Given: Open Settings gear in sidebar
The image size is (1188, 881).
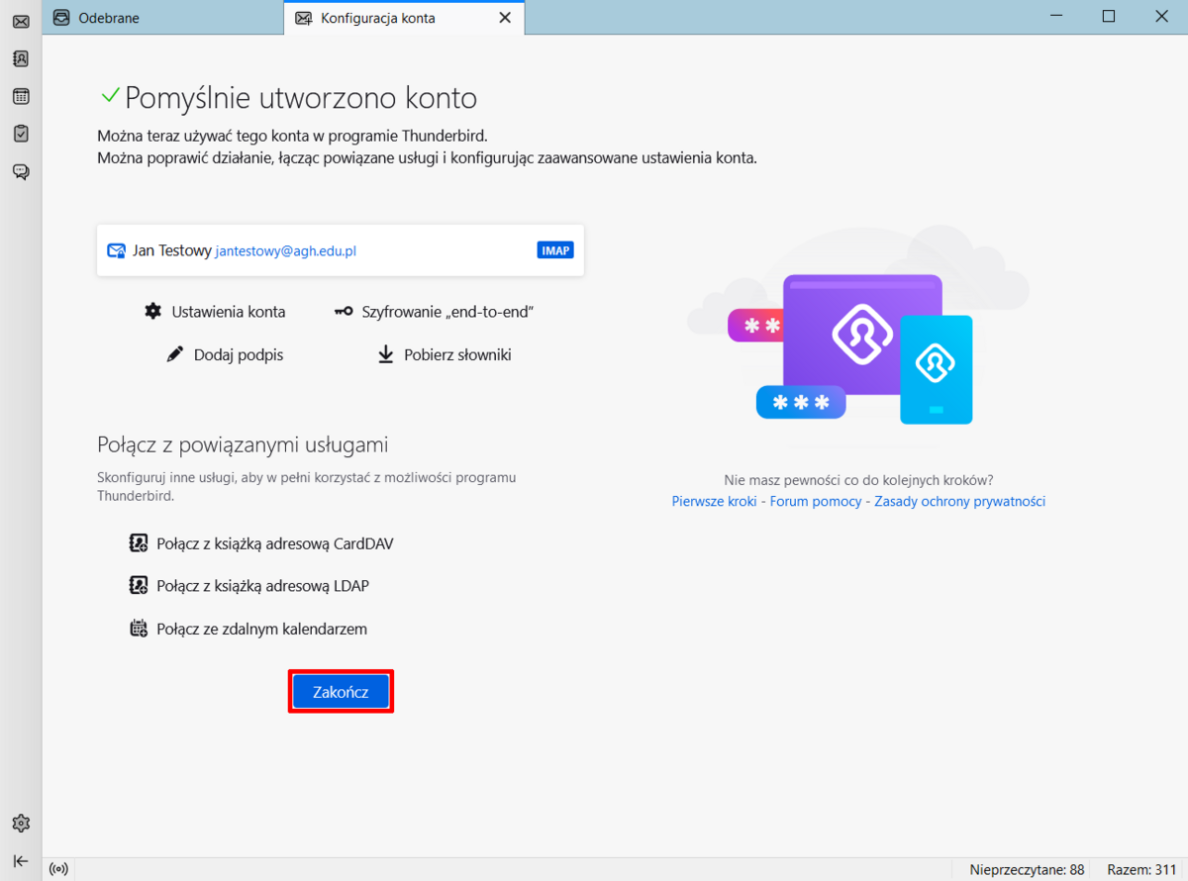Looking at the screenshot, I should [21, 823].
